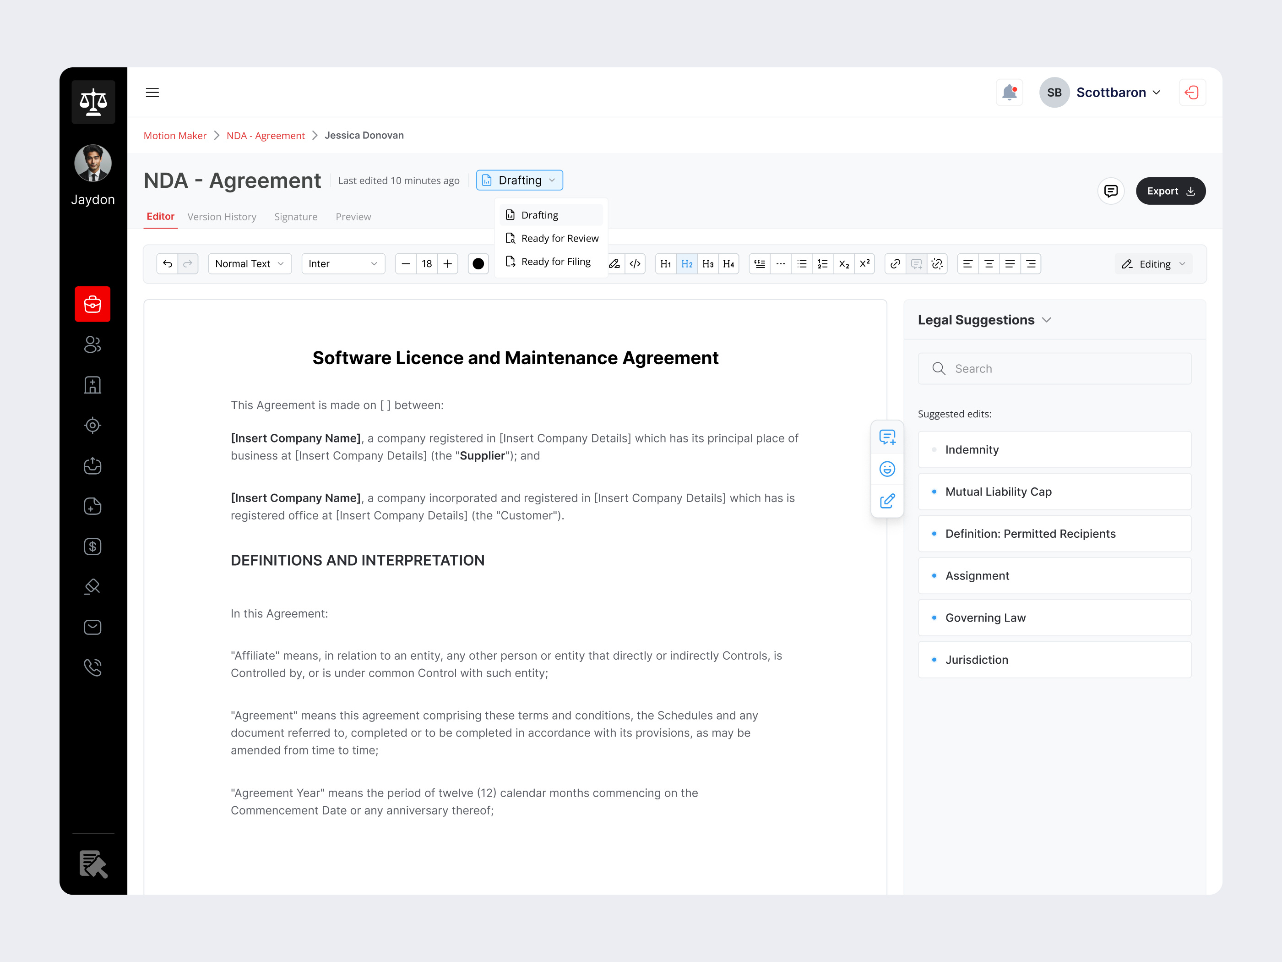Click the inbox tray icon in sidebar
The width and height of the screenshot is (1282, 962).
click(x=93, y=465)
